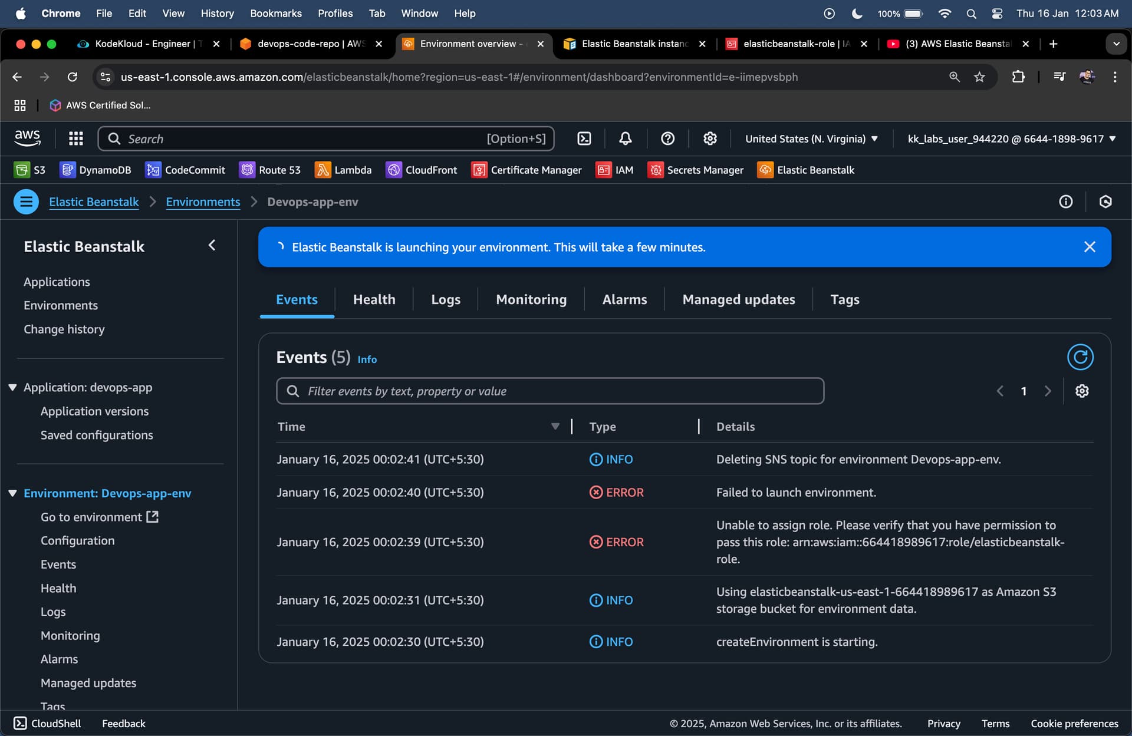Open the AWS support help icon
The width and height of the screenshot is (1132, 736).
[x=667, y=138]
